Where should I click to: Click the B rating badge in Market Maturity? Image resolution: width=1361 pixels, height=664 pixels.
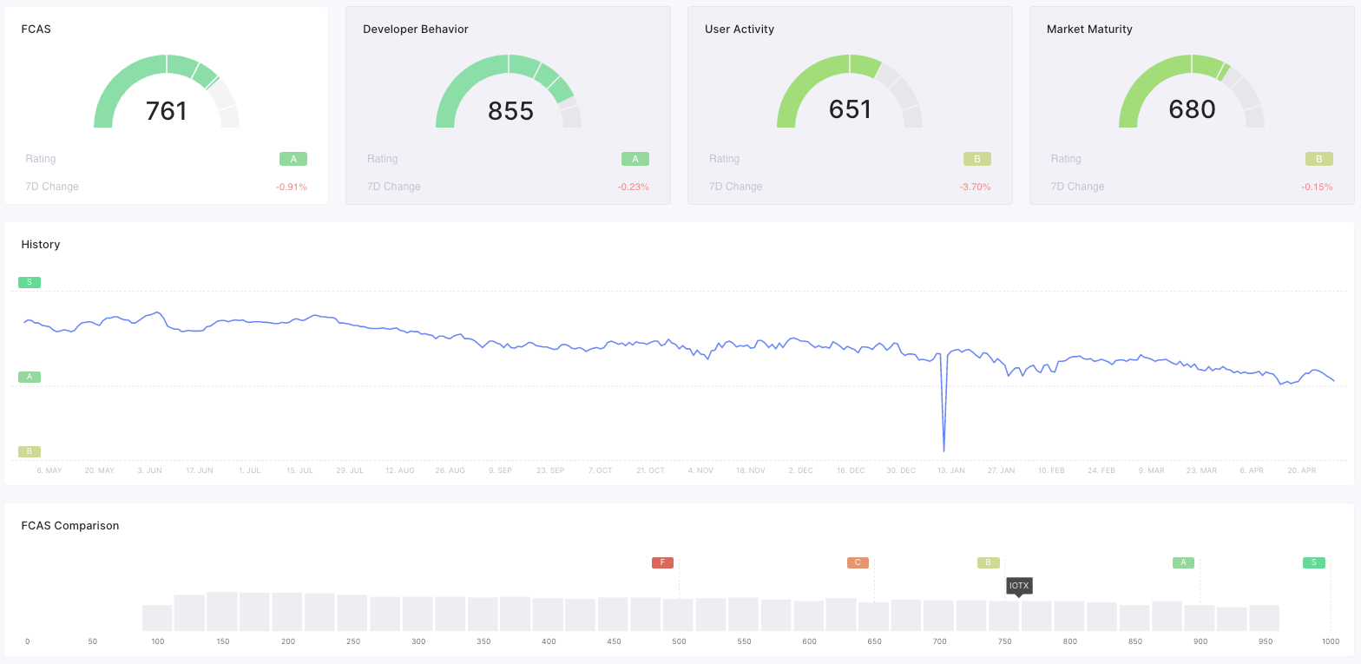[1319, 159]
